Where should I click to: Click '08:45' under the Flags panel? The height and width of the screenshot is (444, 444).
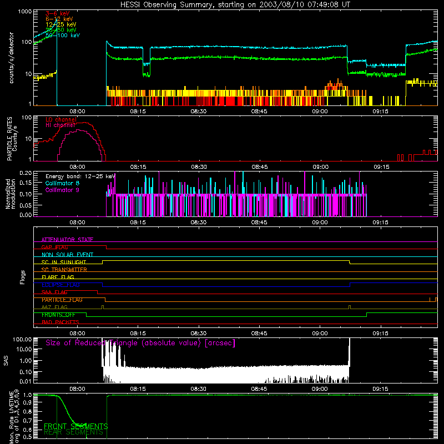pyautogui.click(x=259, y=334)
